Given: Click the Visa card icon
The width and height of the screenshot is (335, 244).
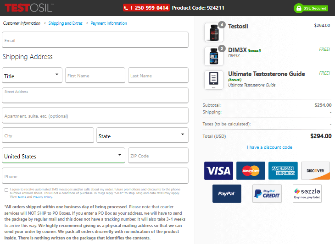Looking at the screenshot, I should coord(218,171).
